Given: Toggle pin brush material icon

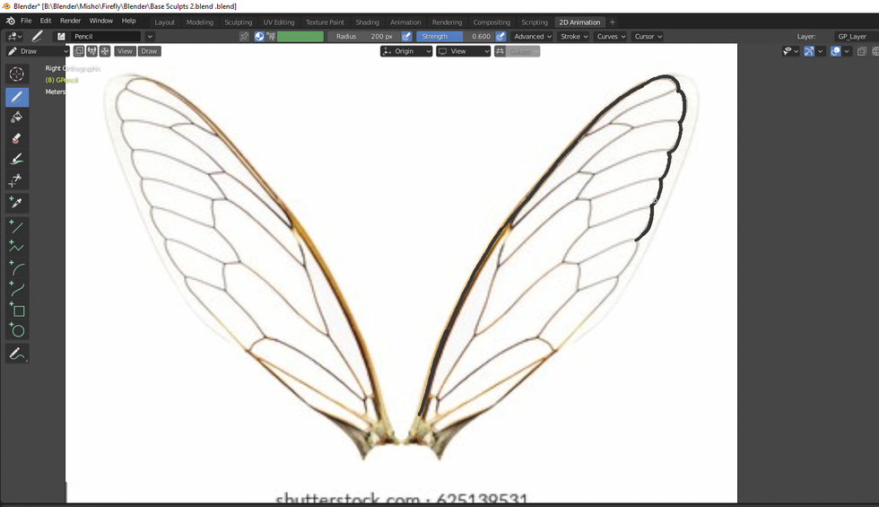Looking at the screenshot, I should (x=244, y=37).
